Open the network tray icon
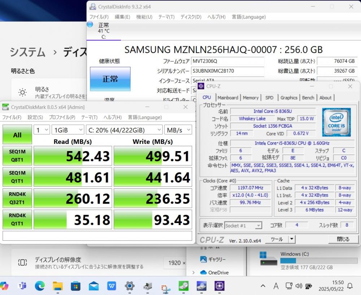Screen dimensions: 361x295 (289, 286)
